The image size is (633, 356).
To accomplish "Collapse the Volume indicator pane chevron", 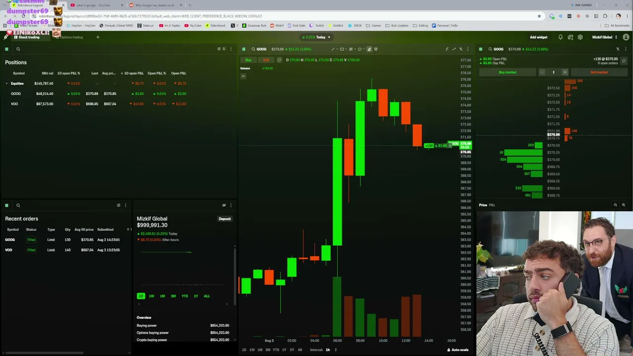I will pyautogui.click(x=243, y=76).
